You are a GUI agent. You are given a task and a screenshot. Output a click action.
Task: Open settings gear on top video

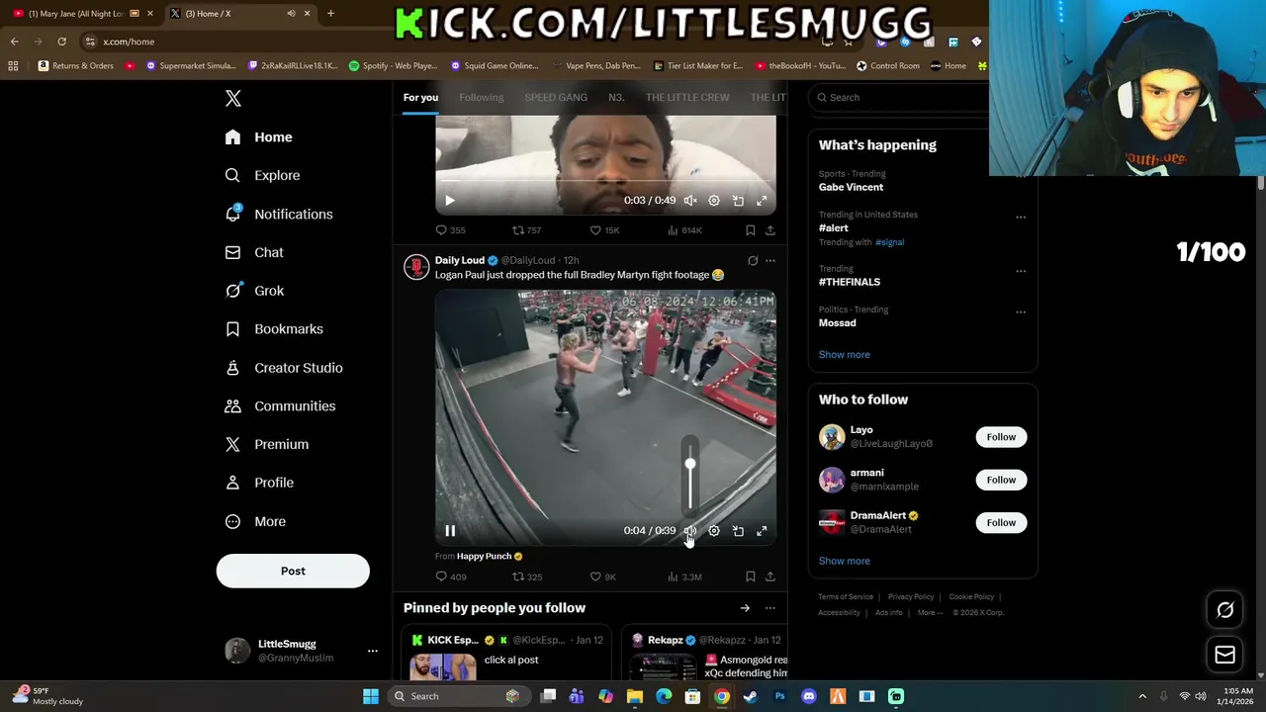tap(714, 201)
